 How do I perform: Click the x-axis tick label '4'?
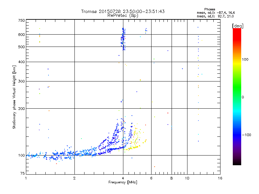(x=123, y=178)
